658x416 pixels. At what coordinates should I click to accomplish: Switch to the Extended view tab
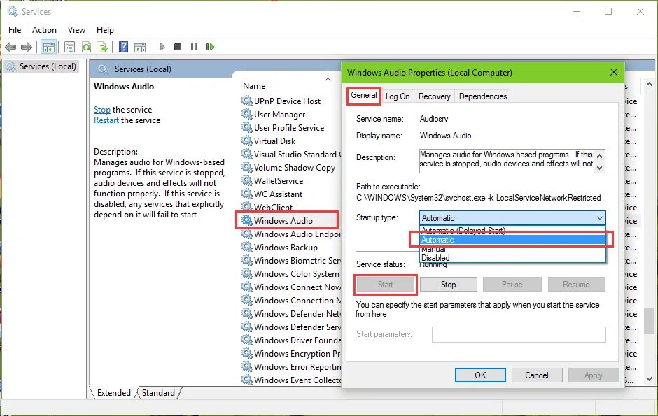pyautogui.click(x=113, y=392)
